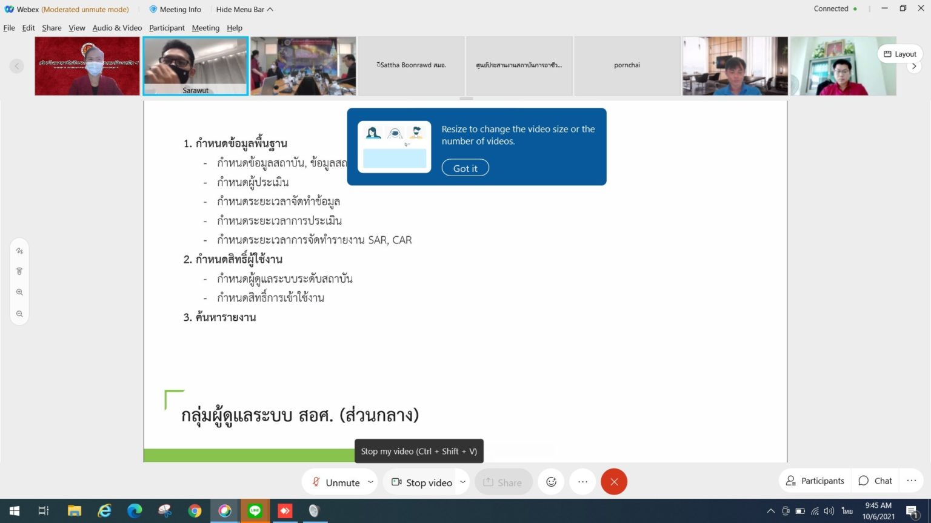Open the more options ellipsis in the meeting controls
Viewport: 931px width, 523px height.
[x=582, y=482]
